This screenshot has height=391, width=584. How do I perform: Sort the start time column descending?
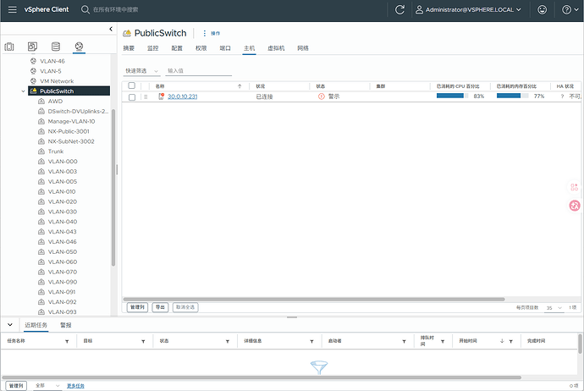502,341
